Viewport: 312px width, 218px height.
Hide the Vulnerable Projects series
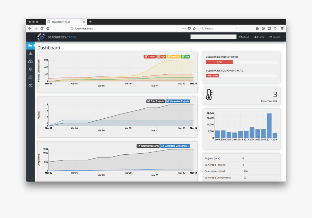tap(178, 101)
